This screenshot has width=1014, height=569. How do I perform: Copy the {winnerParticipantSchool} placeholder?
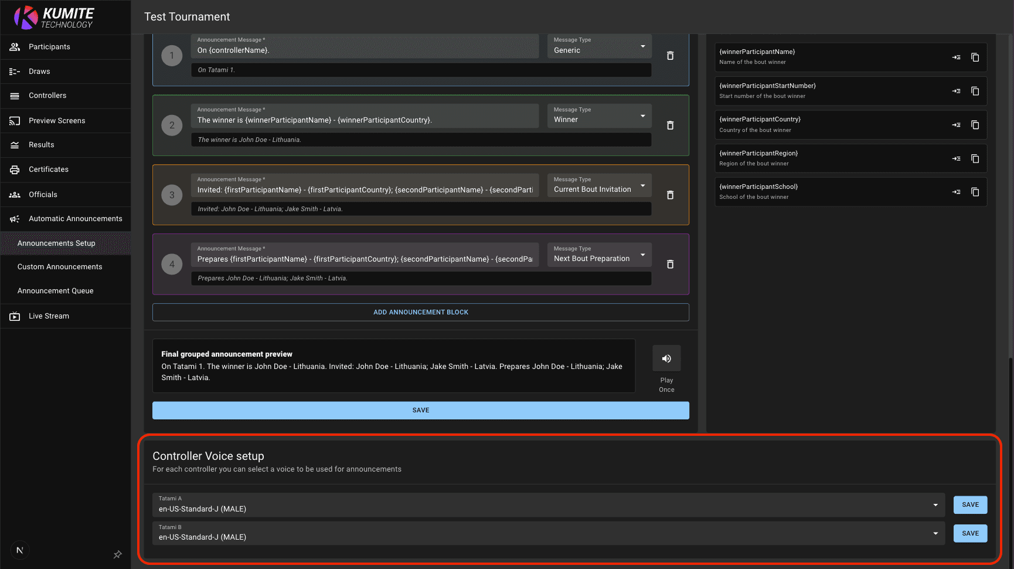point(975,192)
